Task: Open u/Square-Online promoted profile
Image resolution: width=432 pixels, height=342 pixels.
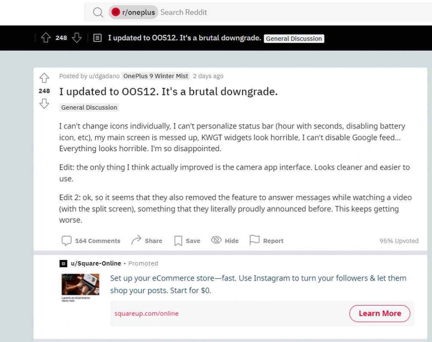Action: click(96, 263)
